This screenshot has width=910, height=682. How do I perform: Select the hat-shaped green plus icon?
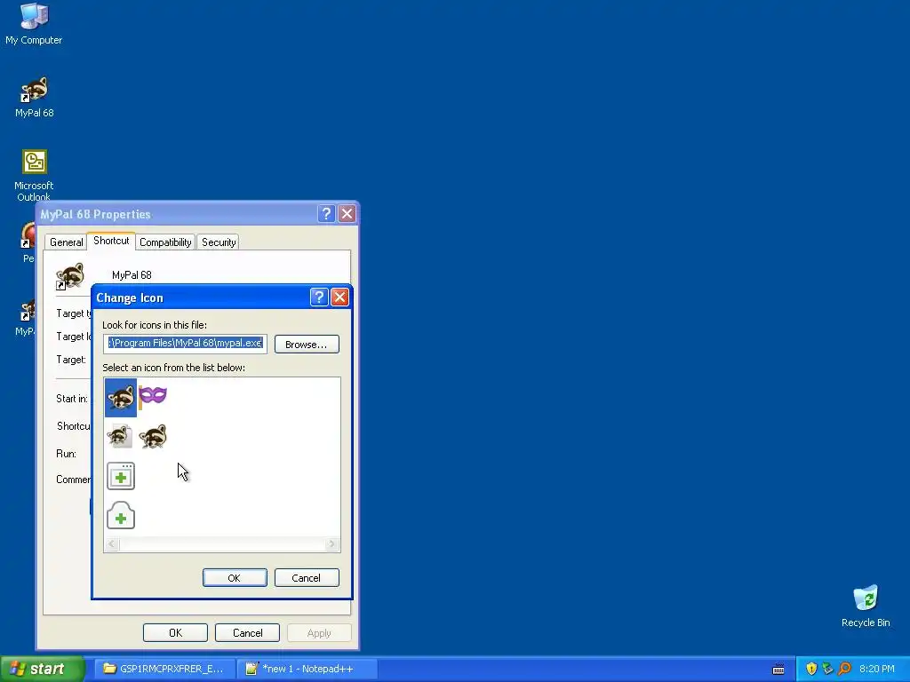pyautogui.click(x=121, y=516)
